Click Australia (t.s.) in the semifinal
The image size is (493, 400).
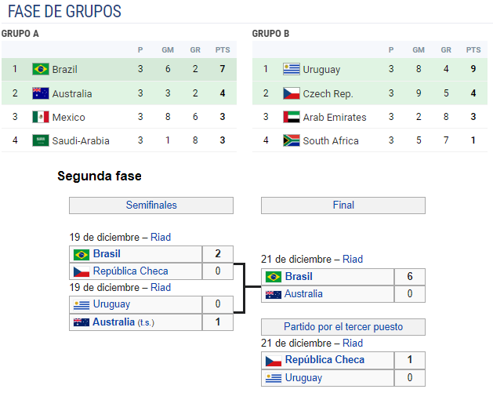coord(123,322)
